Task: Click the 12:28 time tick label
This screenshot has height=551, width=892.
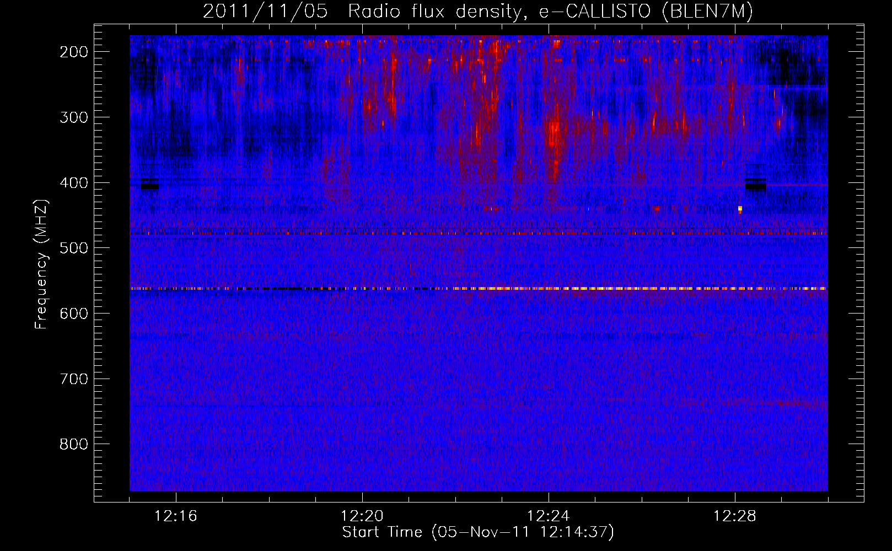Action: (x=735, y=516)
